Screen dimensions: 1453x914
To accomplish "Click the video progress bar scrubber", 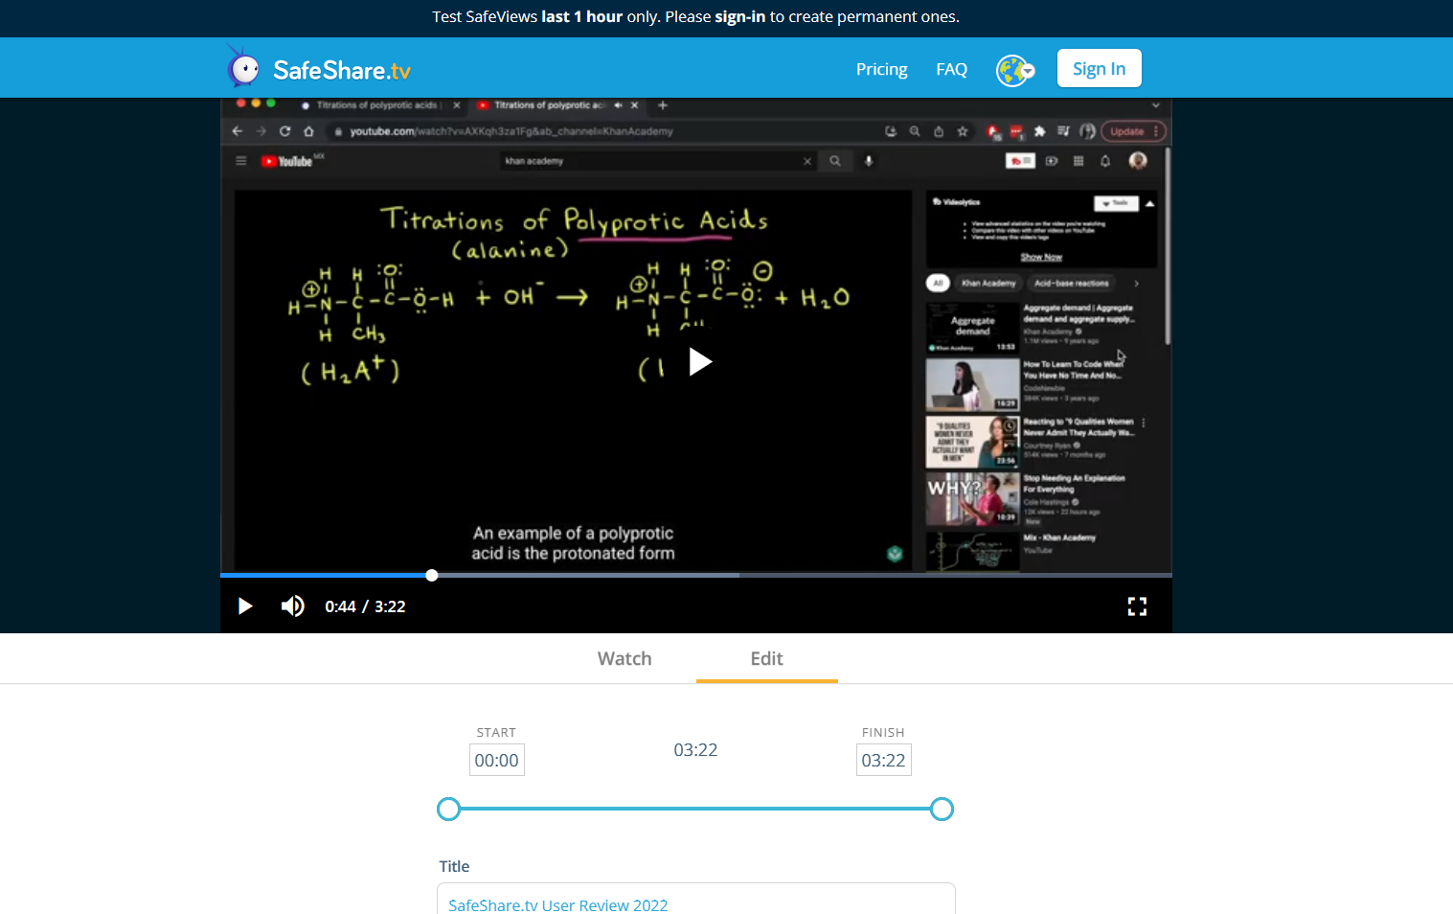I will (432, 575).
